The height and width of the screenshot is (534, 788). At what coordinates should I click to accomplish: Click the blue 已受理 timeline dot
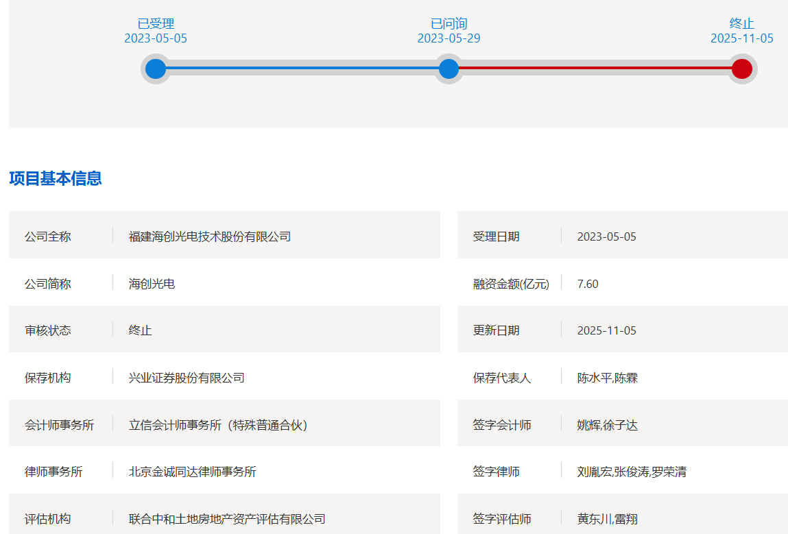(156, 69)
